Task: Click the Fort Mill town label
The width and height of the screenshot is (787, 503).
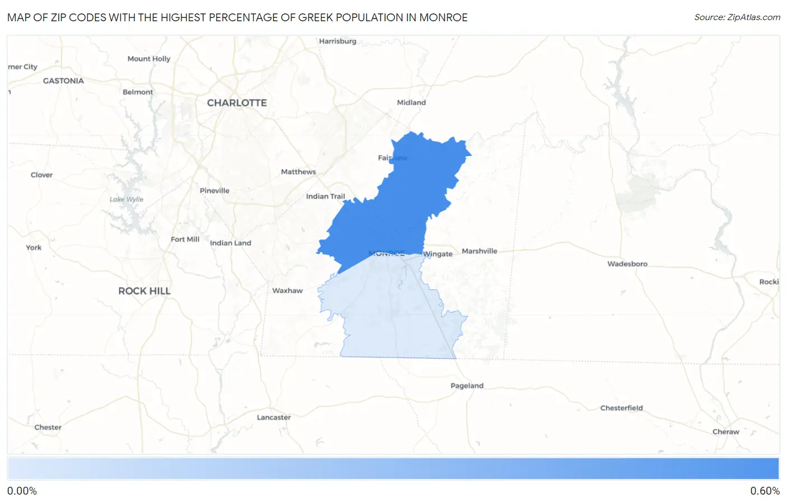Action: point(185,239)
